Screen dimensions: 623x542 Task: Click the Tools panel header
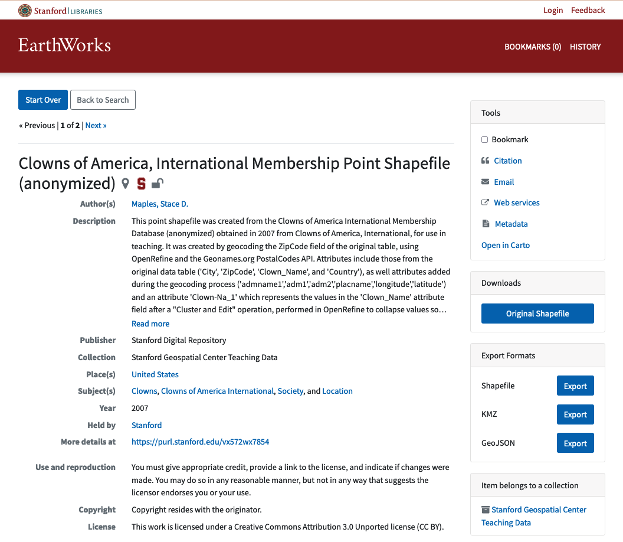[537, 113]
